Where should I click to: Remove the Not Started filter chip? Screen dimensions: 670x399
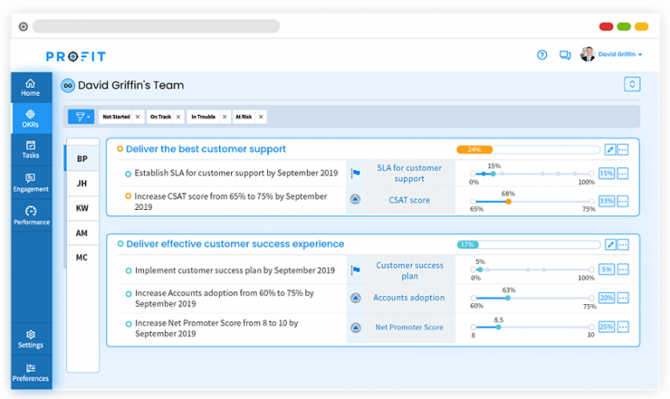coord(137,116)
